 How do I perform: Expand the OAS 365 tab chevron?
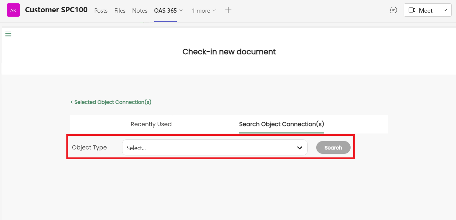[181, 11]
